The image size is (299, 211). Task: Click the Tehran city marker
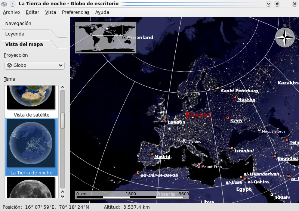click(x=287, y=140)
